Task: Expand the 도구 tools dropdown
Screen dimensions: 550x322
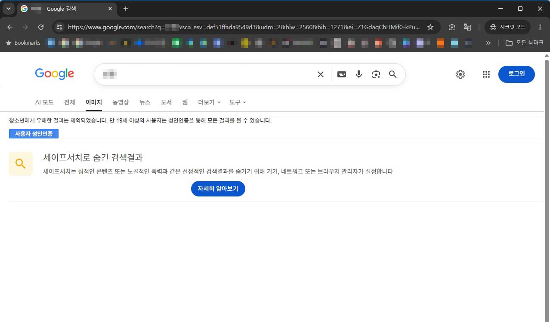Action: click(238, 102)
